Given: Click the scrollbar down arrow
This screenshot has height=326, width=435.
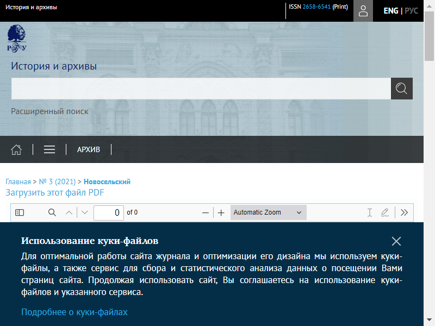Looking at the screenshot, I should [429, 320].
